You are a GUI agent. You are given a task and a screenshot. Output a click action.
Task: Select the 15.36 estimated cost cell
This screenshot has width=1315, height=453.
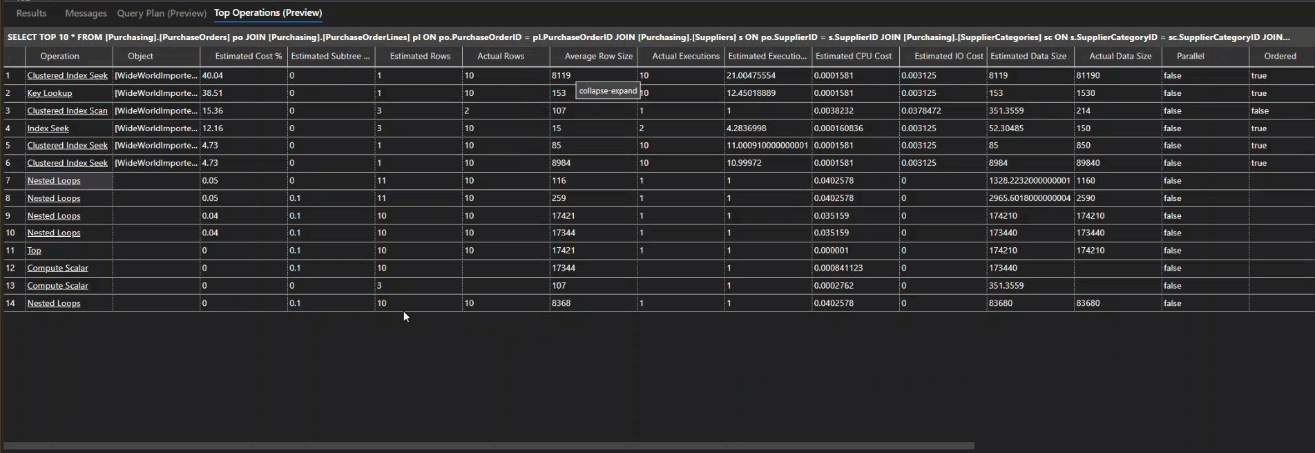click(x=244, y=110)
